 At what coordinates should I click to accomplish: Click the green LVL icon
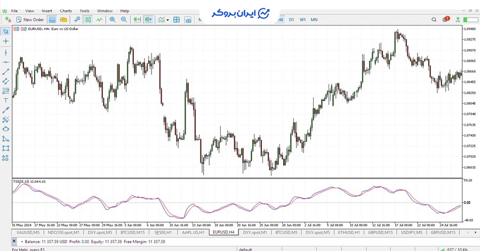tap(458, 20)
